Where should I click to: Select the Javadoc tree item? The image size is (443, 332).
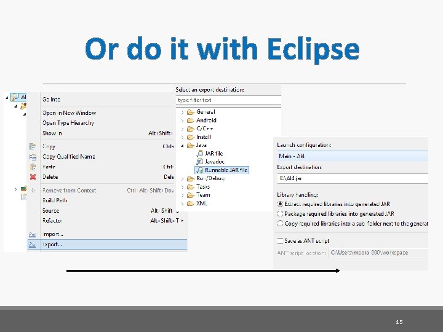(215, 162)
